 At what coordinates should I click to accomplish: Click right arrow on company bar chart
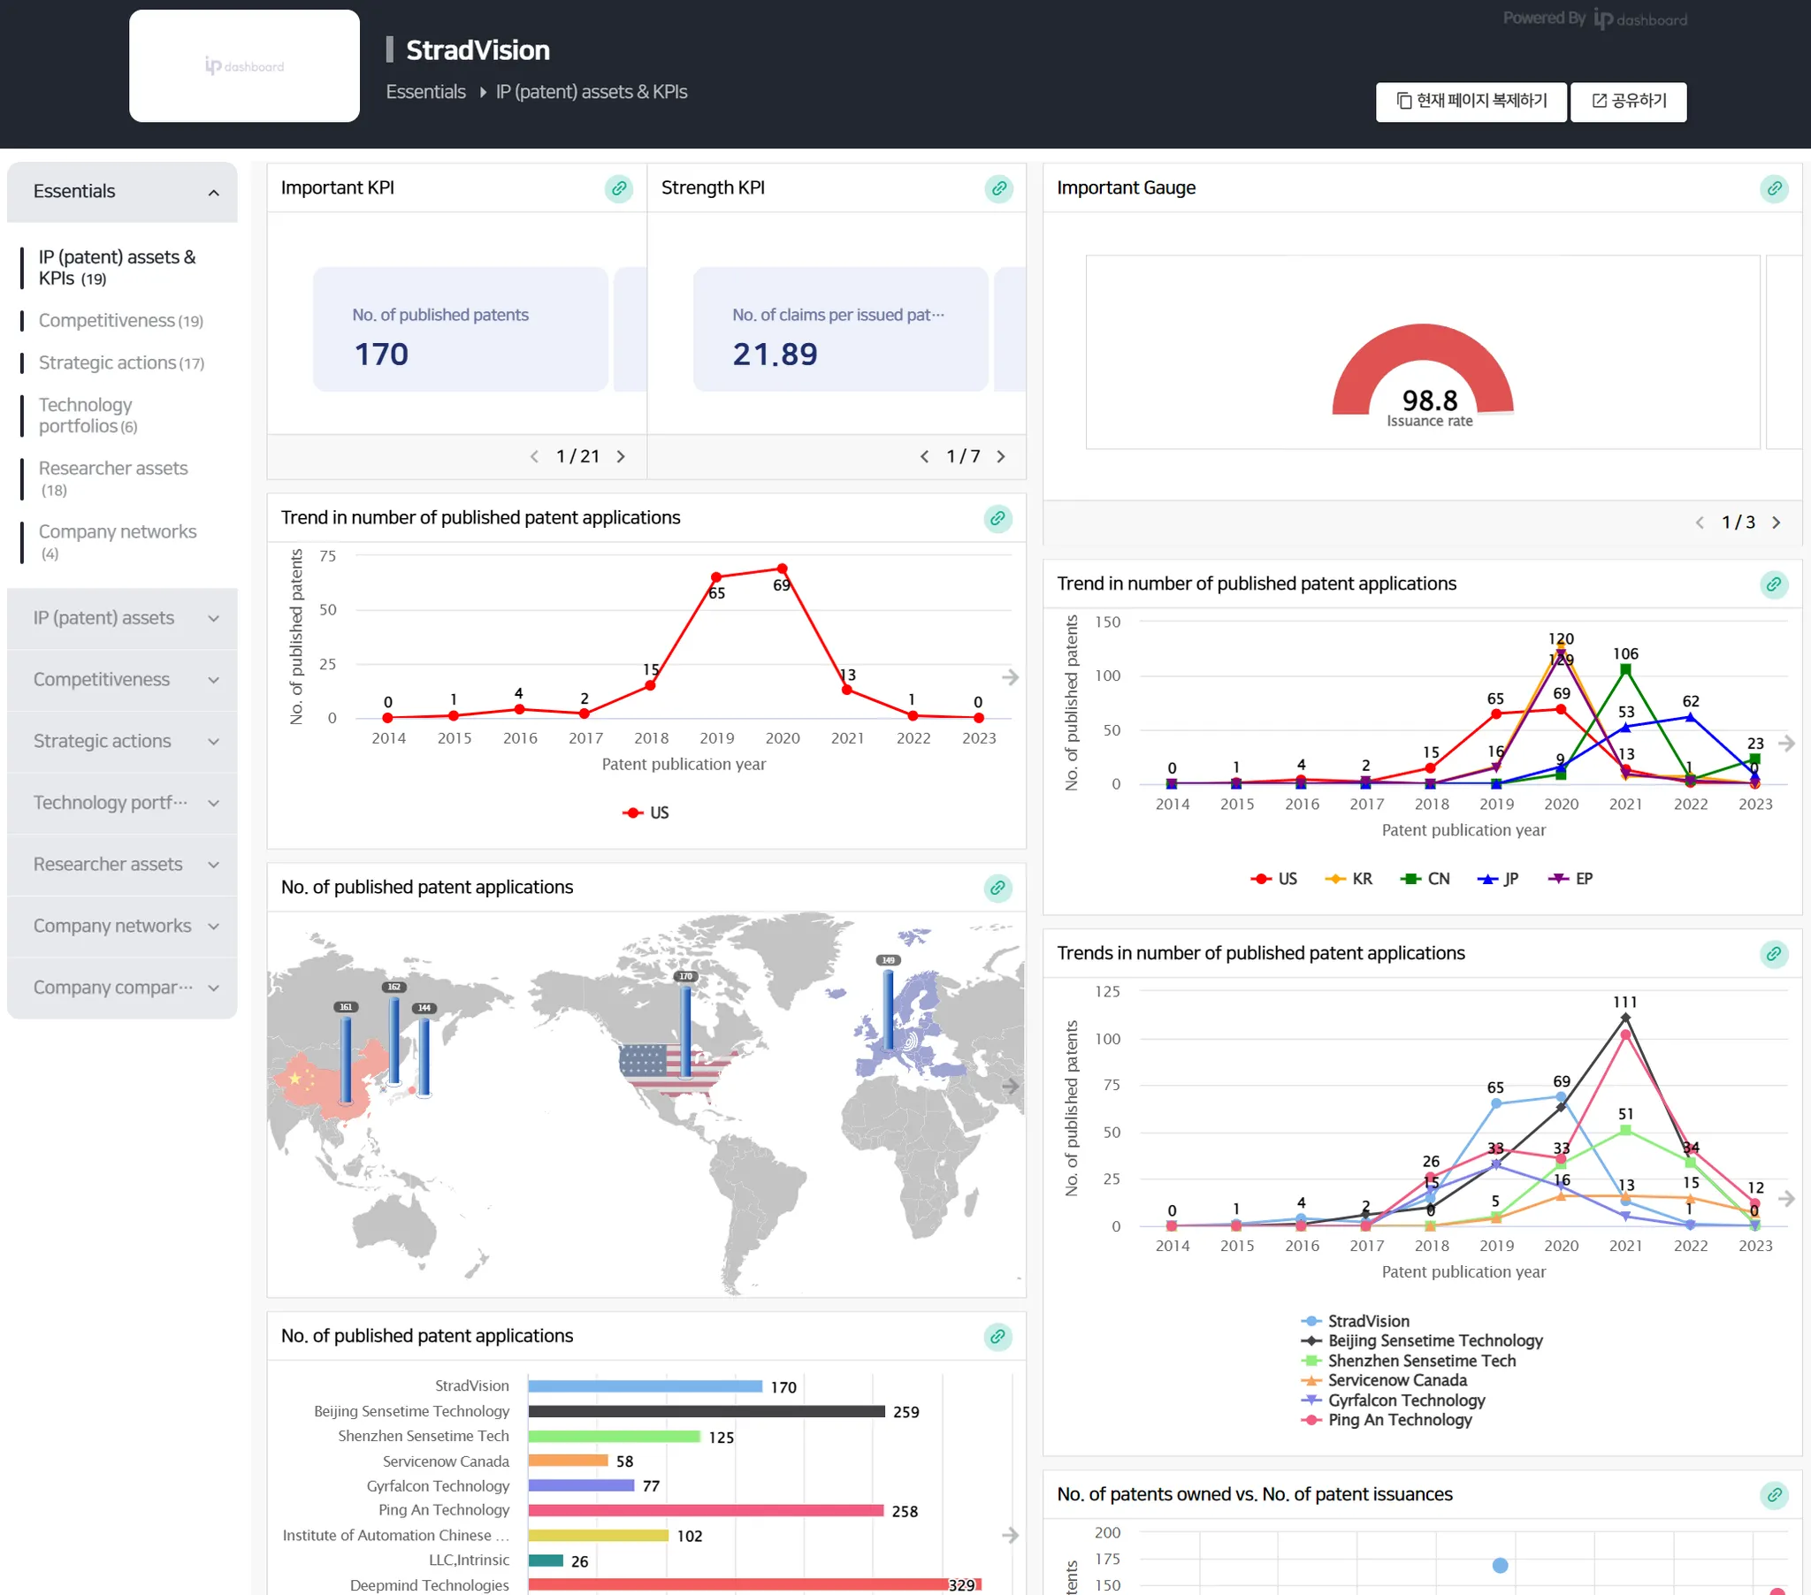(1010, 1535)
